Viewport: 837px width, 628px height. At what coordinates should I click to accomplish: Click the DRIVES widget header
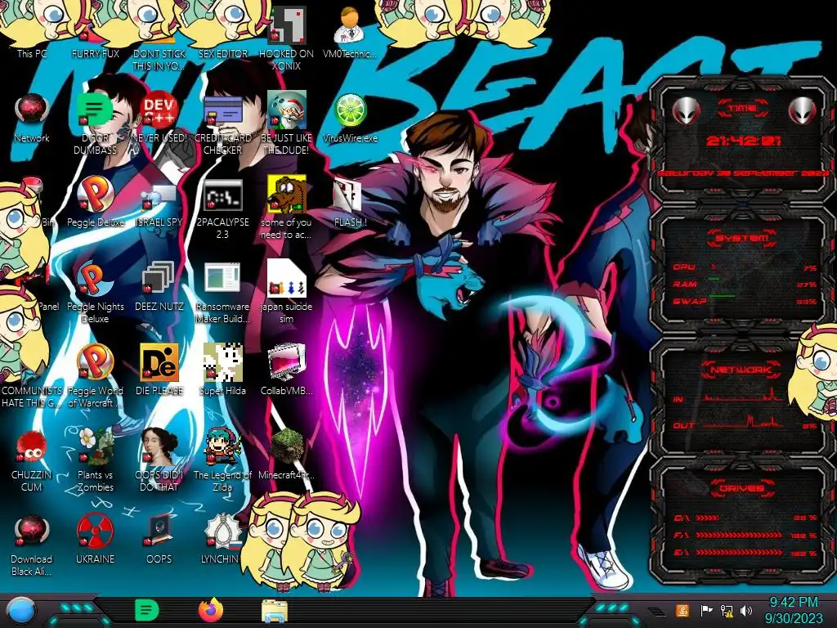point(741,488)
